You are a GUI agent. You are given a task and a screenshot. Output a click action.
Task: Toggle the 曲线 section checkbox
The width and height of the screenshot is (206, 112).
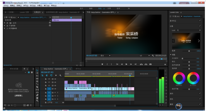click(x=200, y=93)
